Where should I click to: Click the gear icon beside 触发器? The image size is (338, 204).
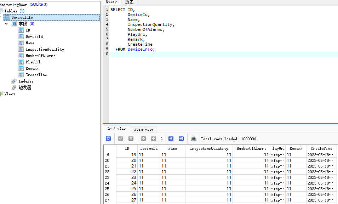coord(14,87)
